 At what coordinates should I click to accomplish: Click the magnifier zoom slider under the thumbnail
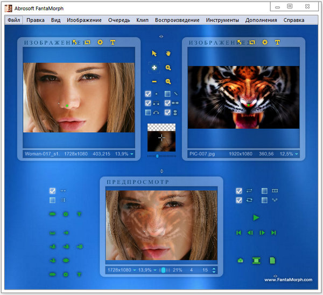(161, 156)
